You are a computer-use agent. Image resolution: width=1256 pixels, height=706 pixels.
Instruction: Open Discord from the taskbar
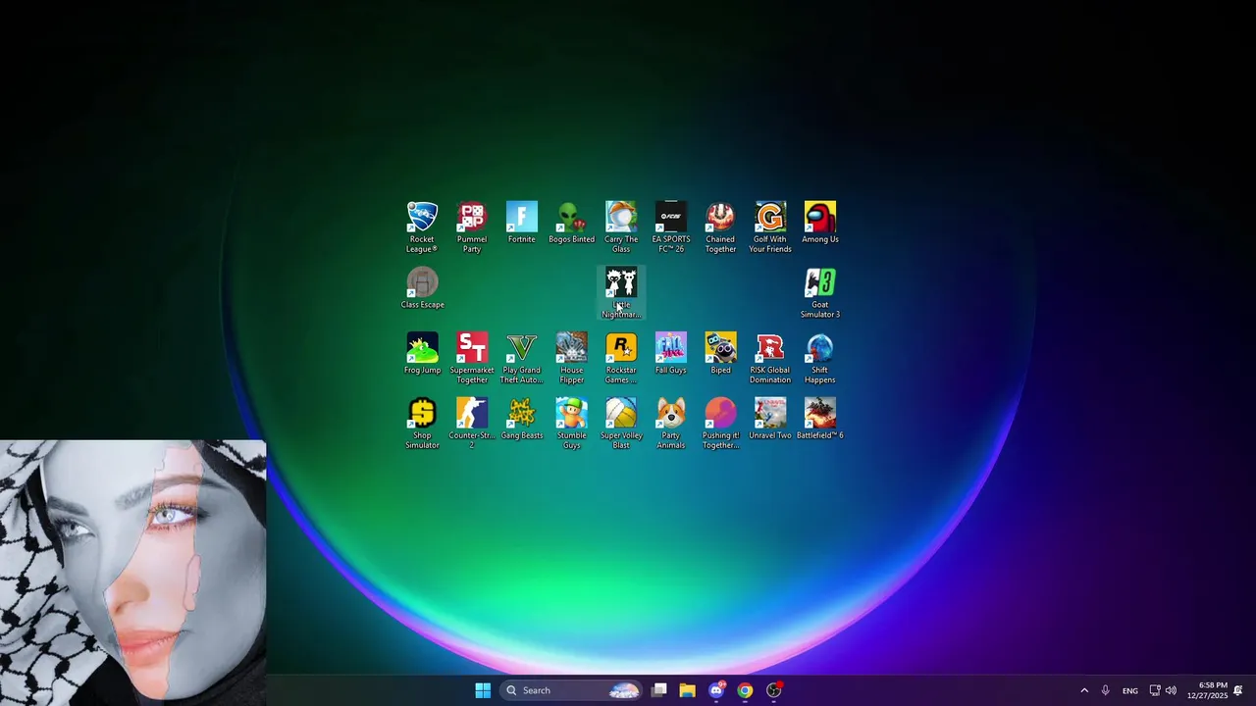(716, 690)
